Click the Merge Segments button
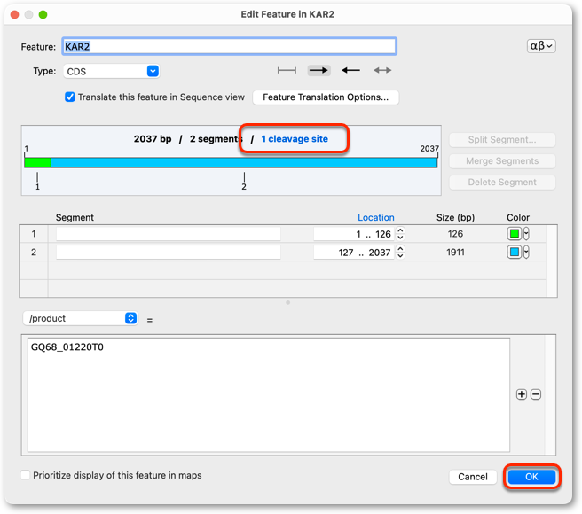The image size is (582, 514). [502, 161]
